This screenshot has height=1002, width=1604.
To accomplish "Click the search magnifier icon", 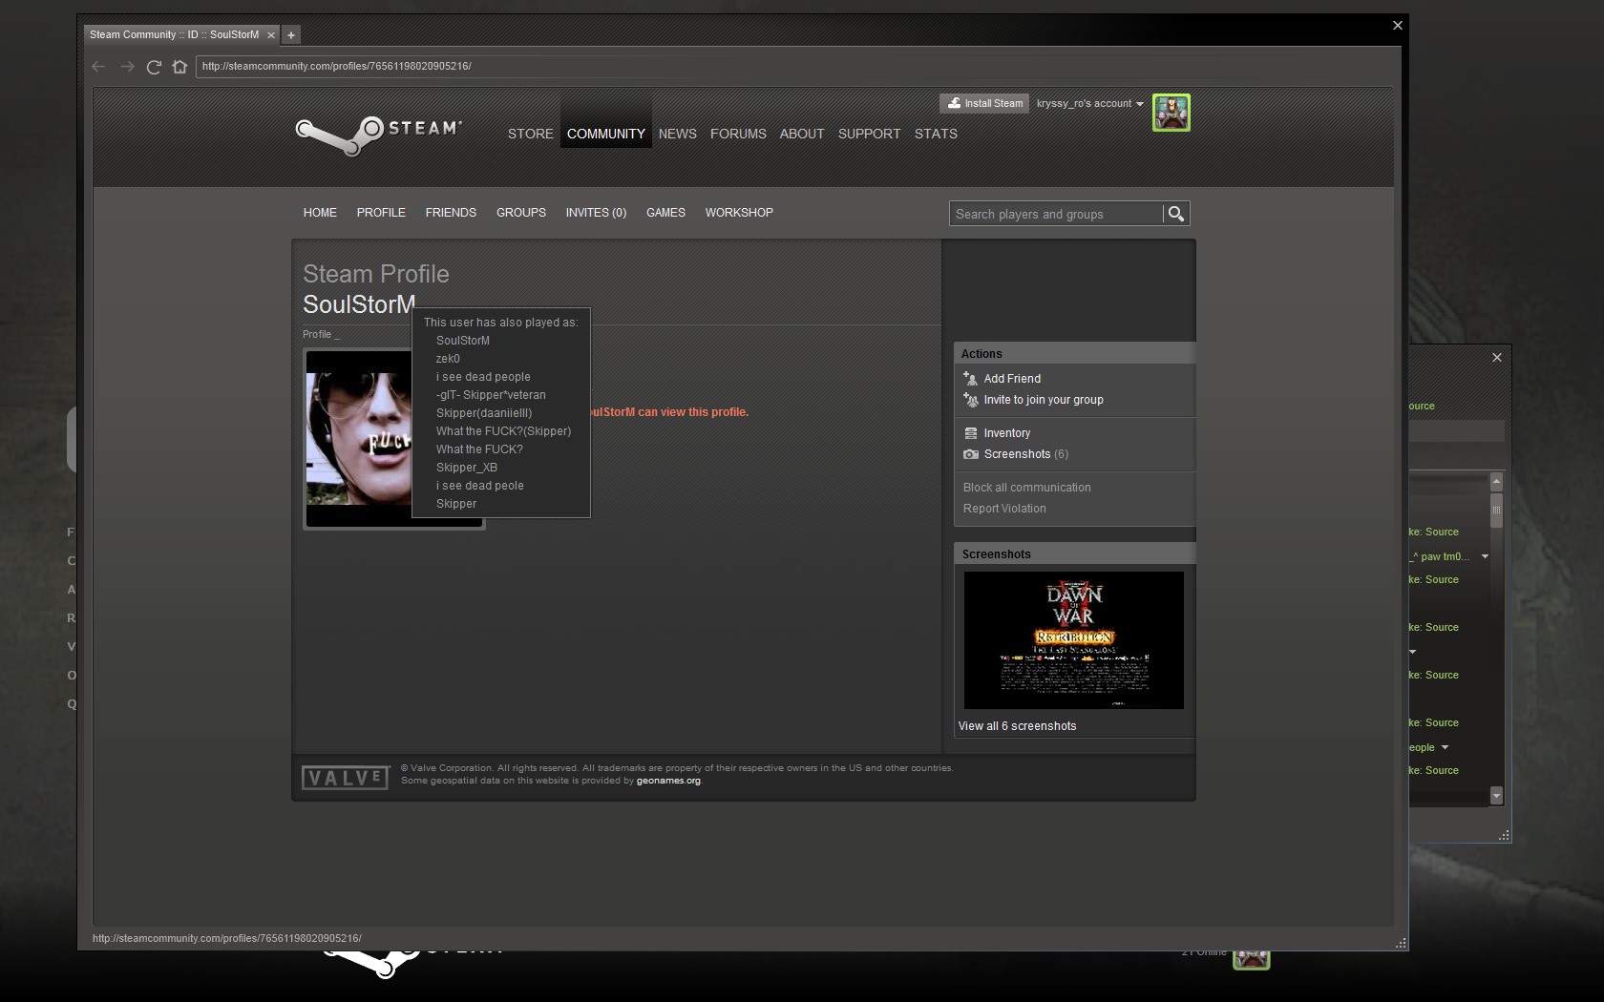I will (1176, 214).
